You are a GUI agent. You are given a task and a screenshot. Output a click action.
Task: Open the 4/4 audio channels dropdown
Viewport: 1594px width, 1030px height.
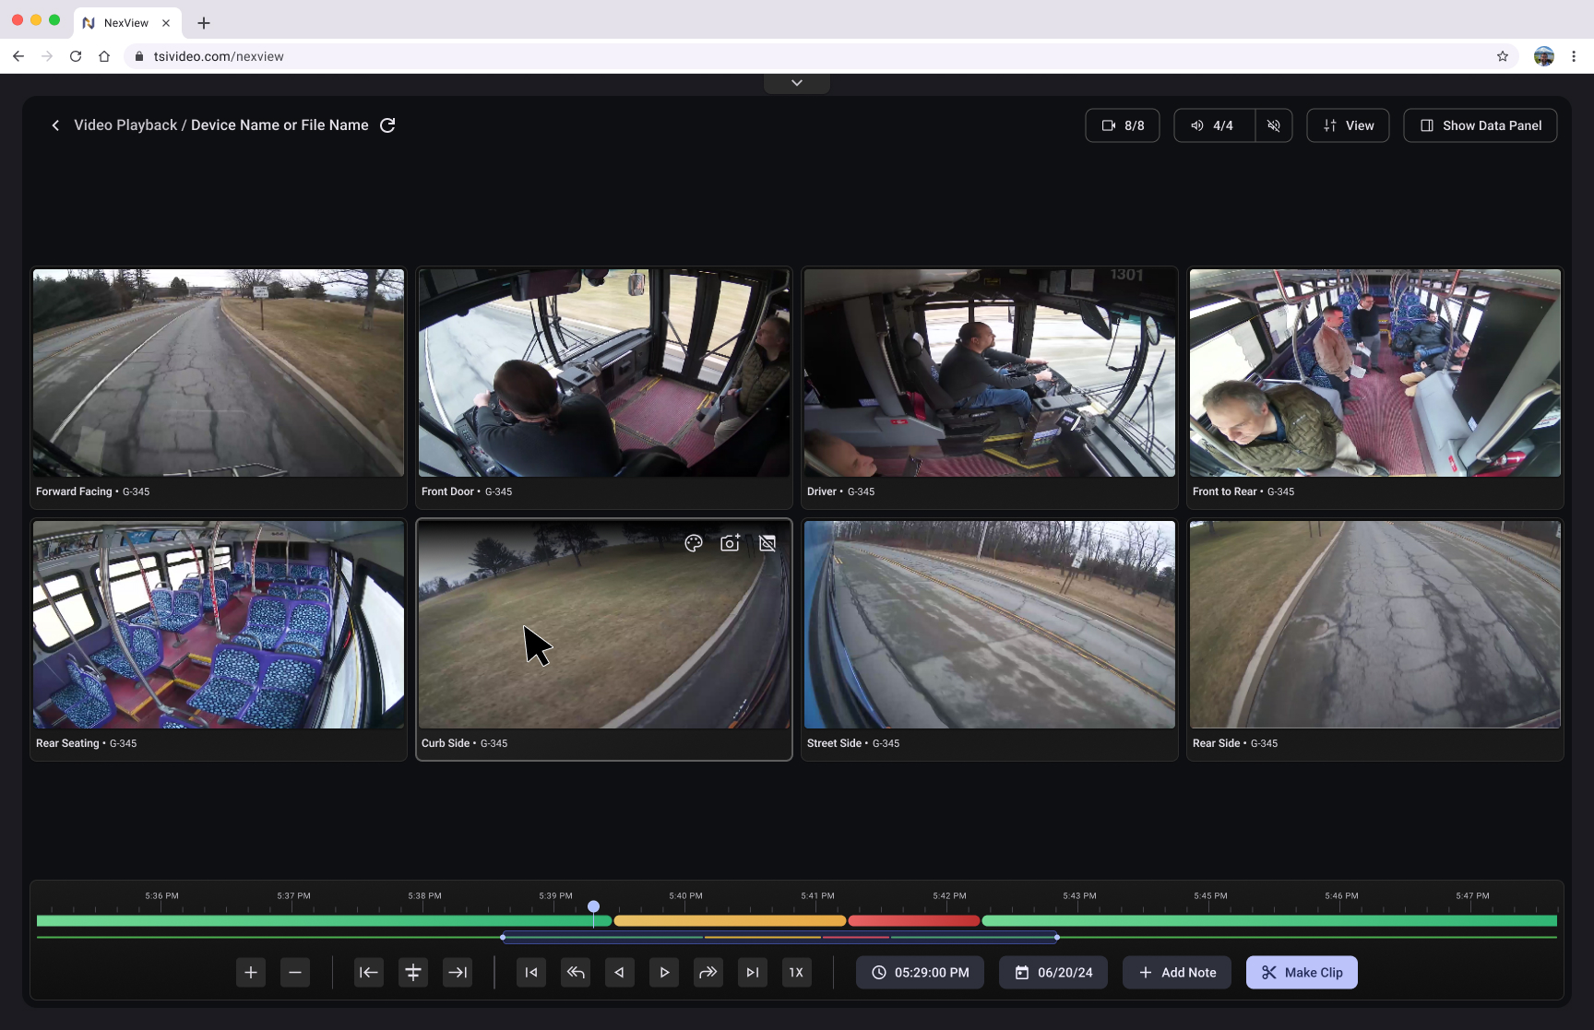pyautogui.click(x=1213, y=125)
